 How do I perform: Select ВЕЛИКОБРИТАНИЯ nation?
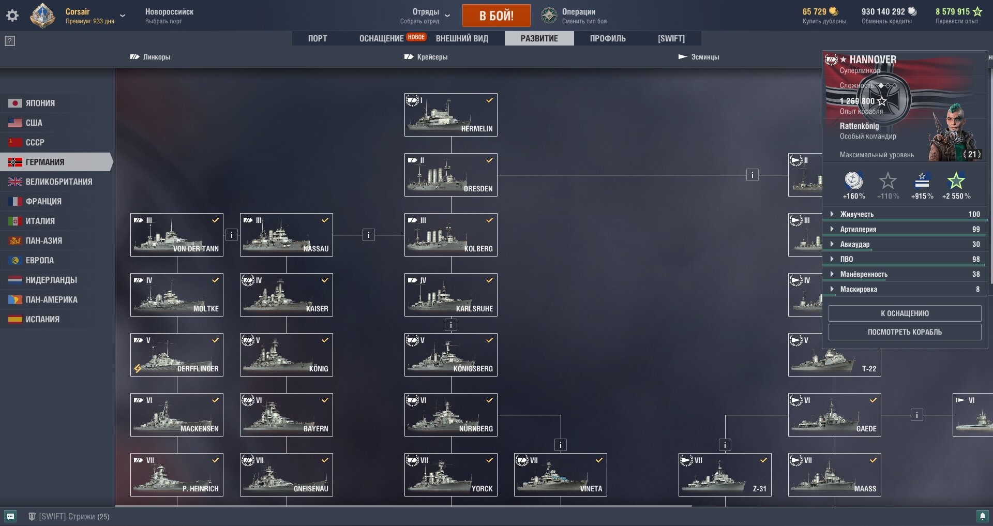tap(57, 182)
